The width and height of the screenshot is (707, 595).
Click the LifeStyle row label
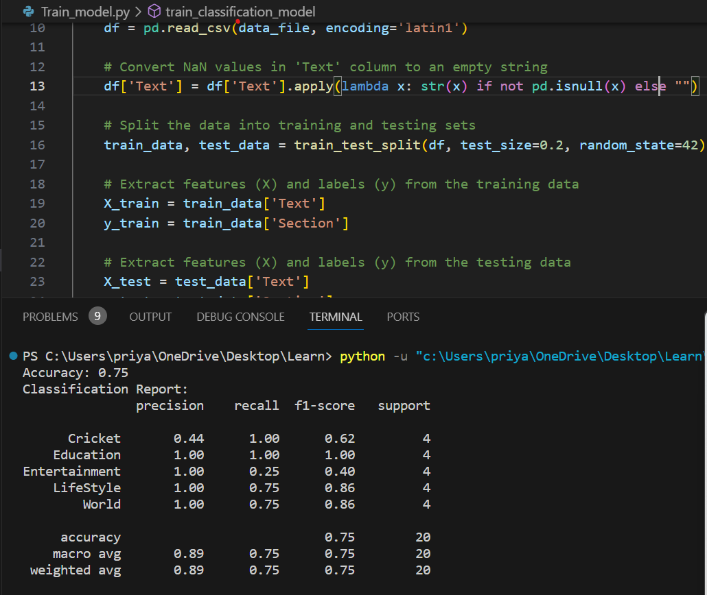pos(86,488)
